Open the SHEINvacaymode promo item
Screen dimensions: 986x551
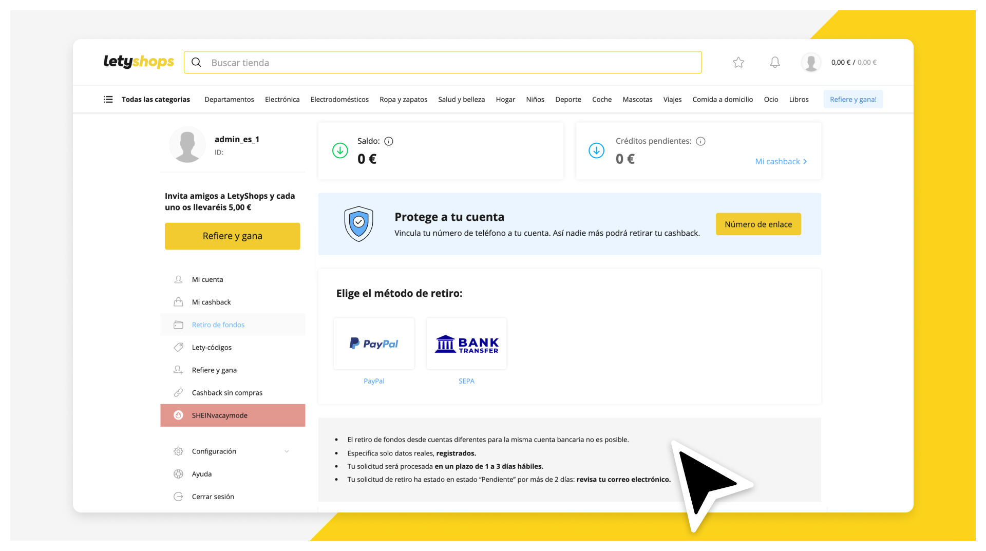233,415
